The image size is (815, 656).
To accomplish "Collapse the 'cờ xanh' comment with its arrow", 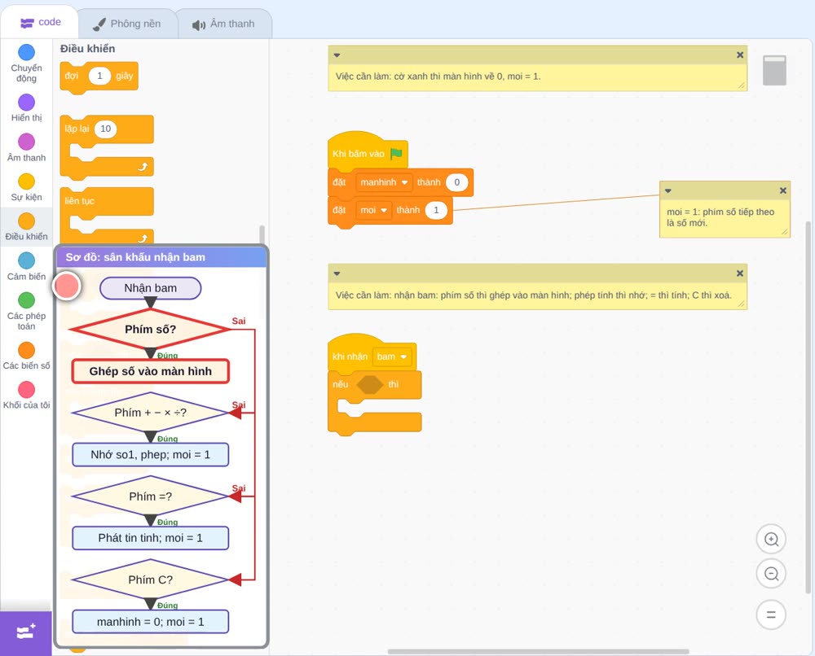I will (x=337, y=55).
